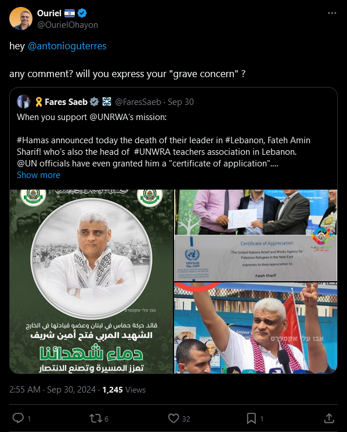The image size is (347, 432).
Task: Open the @OurielOhayon handle
Action: coord(67,25)
